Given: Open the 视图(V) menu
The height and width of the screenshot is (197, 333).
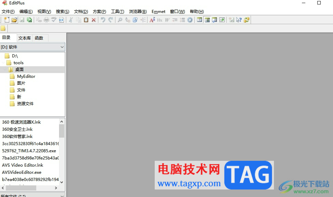Looking at the screenshot, I should [x=44, y=12].
